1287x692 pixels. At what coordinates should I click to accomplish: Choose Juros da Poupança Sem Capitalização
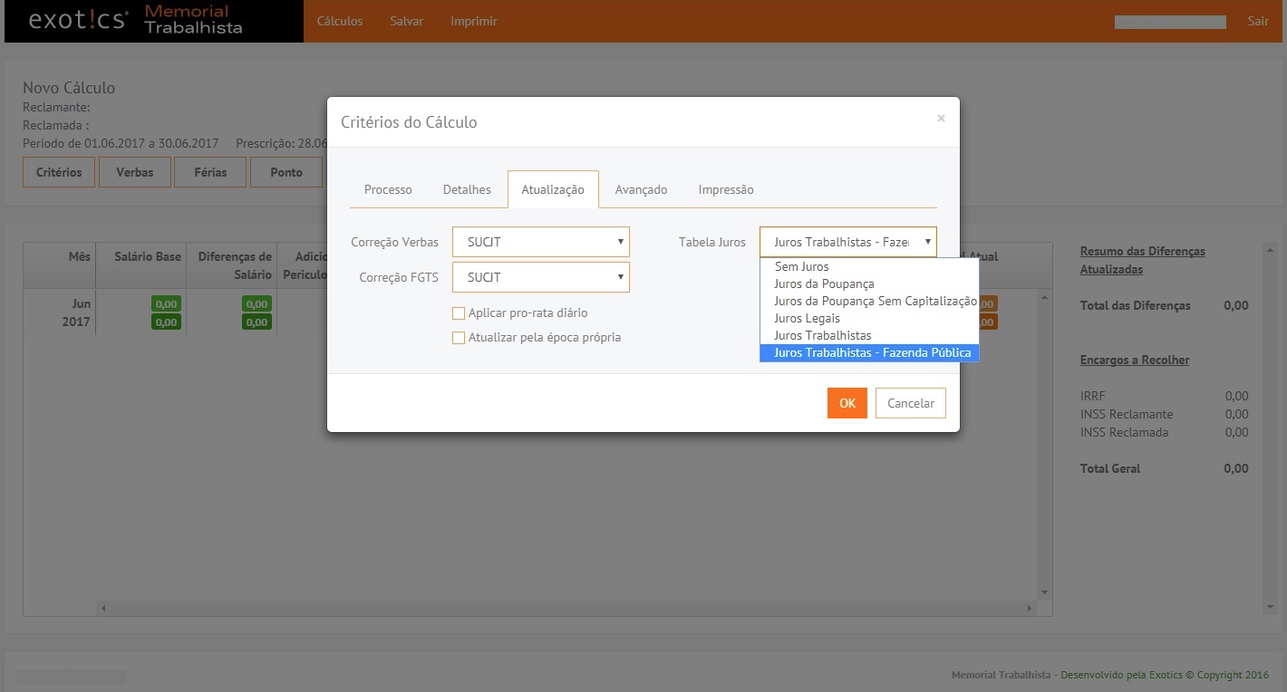coord(875,302)
